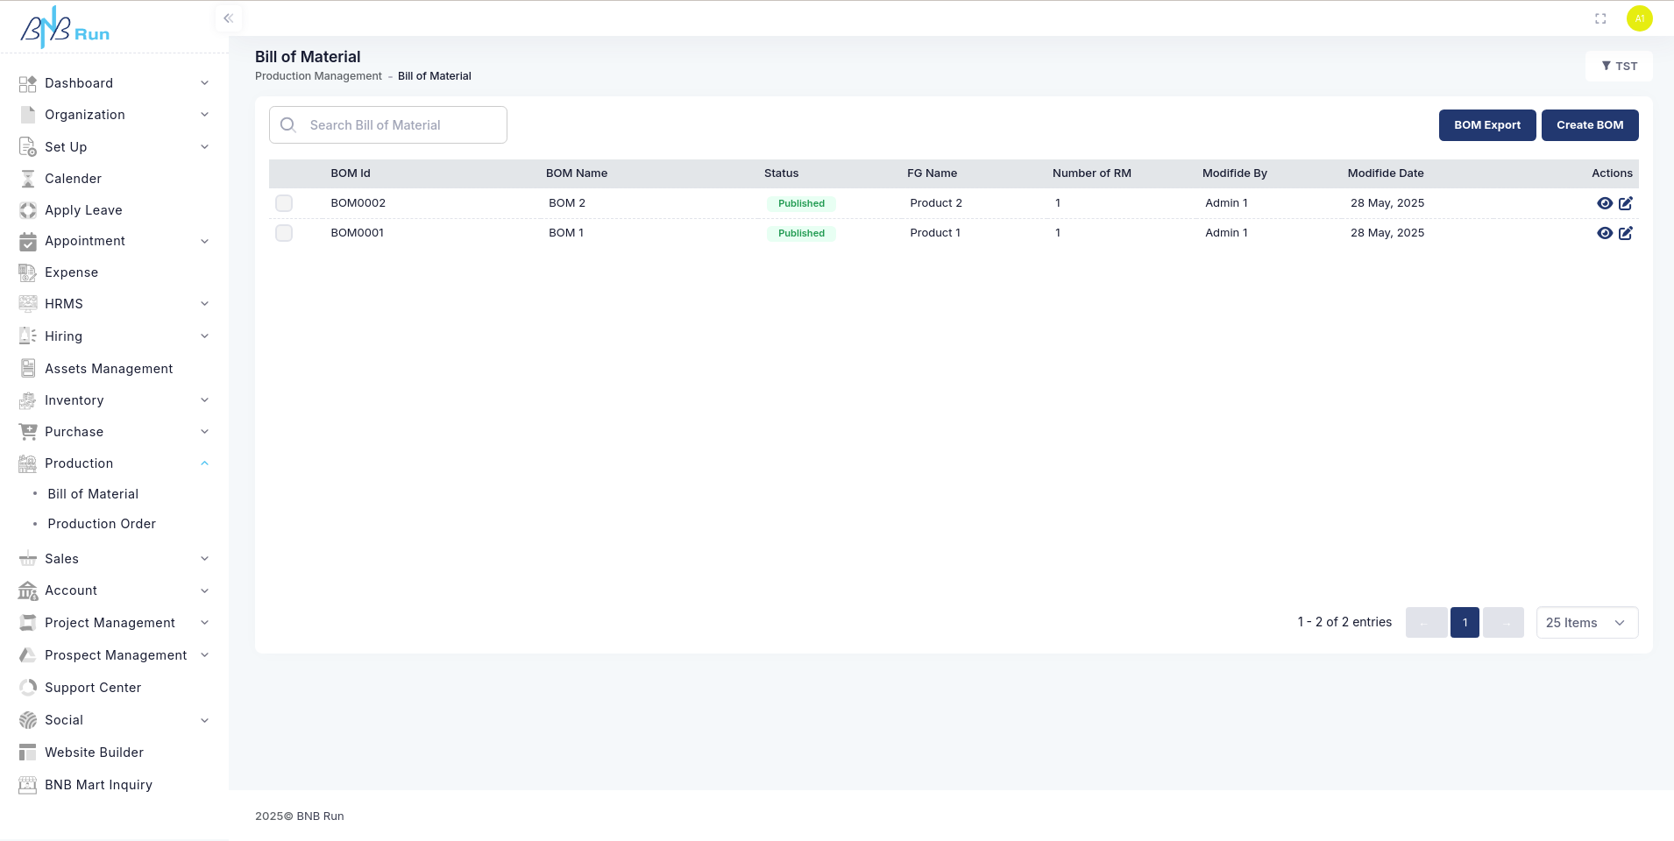Click the Expense sidebar icon
Image resolution: width=1674 pixels, height=841 pixels.
[x=28, y=272]
